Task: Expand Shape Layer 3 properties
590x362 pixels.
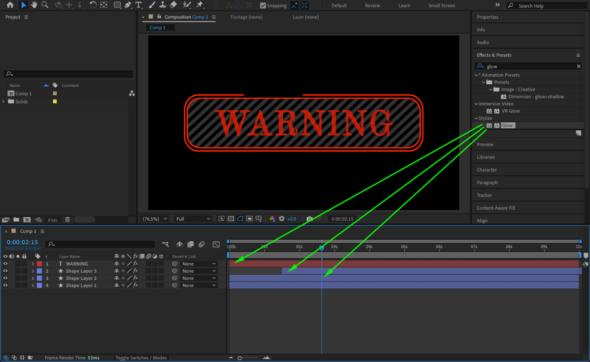Action: coord(33,271)
